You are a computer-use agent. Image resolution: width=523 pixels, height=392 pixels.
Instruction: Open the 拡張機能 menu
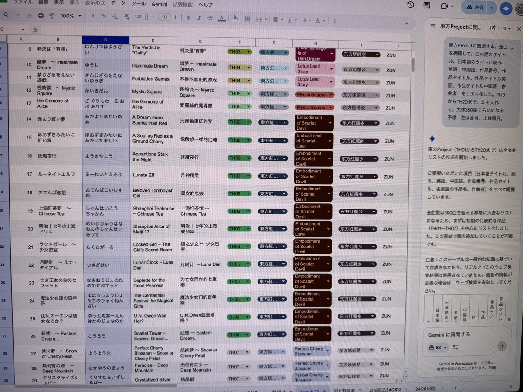(x=182, y=4)
